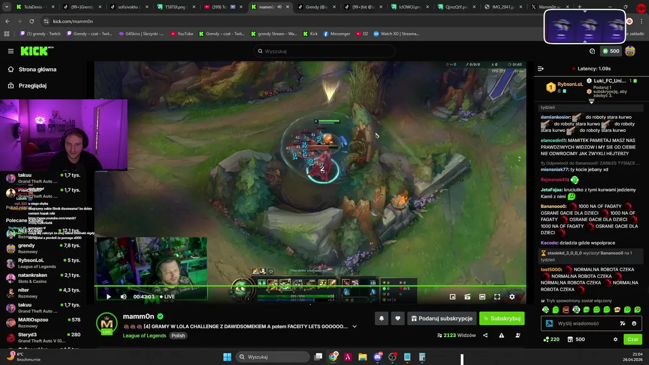The image size is (649, 365).
Task: Open Chrome from the taskbar
Action: [333, 357]
